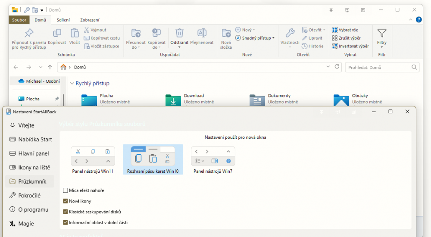Click the refresh icon beside address bar

(x=337, y=67)
